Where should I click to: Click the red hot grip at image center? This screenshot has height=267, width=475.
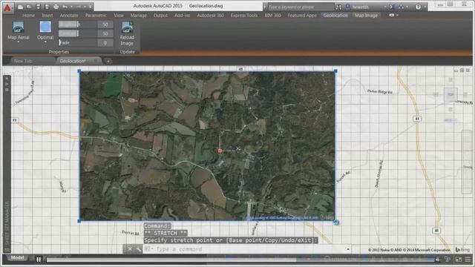click(220, 151)
